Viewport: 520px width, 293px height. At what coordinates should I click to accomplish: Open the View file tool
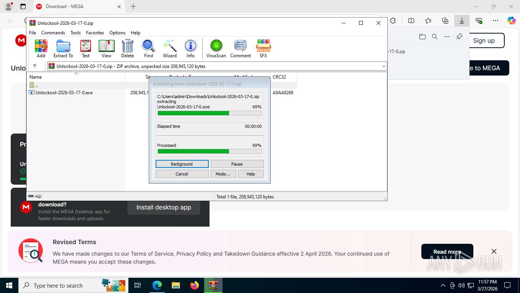(106, 48)
